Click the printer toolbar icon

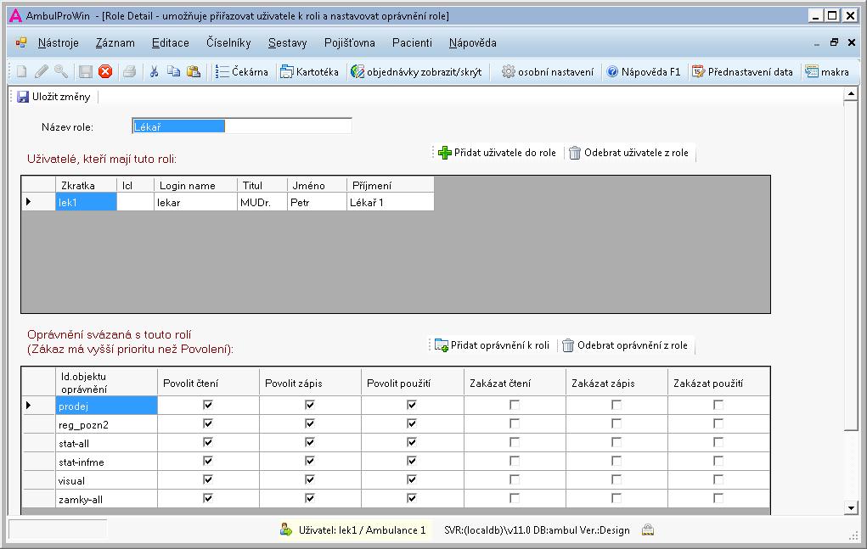point(129,71)
